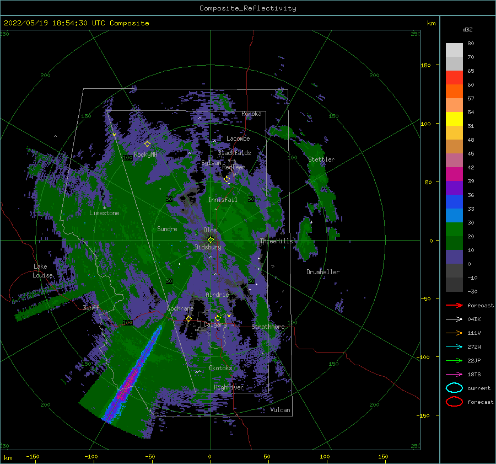Click the yellow diamond marker above RockyMH

coord(147,144)
